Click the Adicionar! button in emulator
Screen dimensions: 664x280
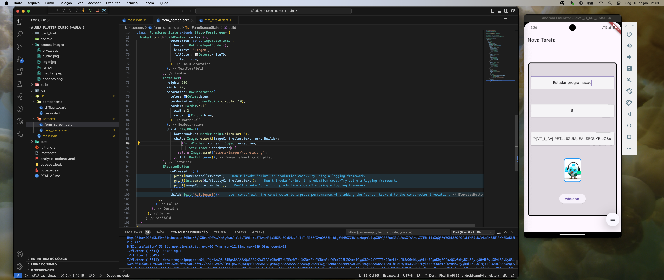click(572, 199)
